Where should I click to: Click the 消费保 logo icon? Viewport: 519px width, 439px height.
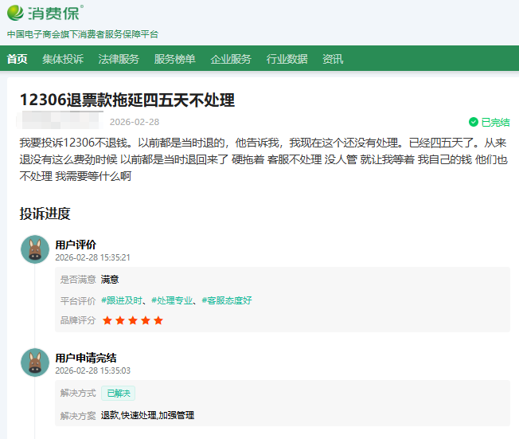(16, 13)
